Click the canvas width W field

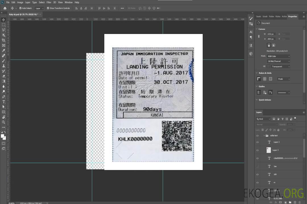click(x=271, y=34)
